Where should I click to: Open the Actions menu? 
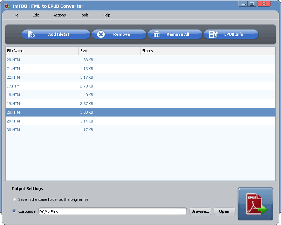click(x=60, y=15)
